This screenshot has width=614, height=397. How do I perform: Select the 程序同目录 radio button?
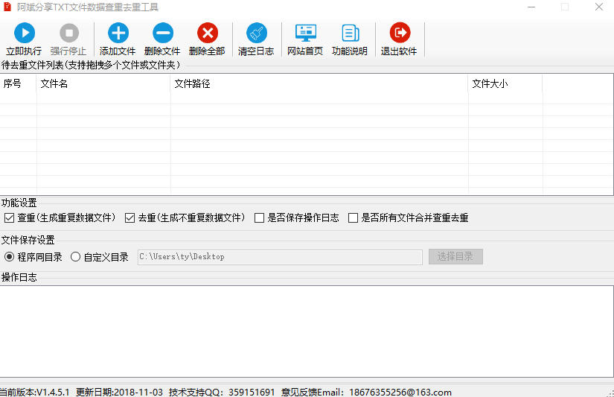(10, 257)
